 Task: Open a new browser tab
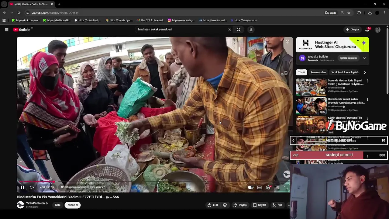(59, 4)
